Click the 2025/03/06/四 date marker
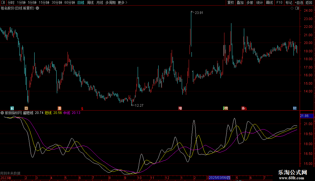The width and height of the screenshot is (315, 181). [x=219, y=178]
